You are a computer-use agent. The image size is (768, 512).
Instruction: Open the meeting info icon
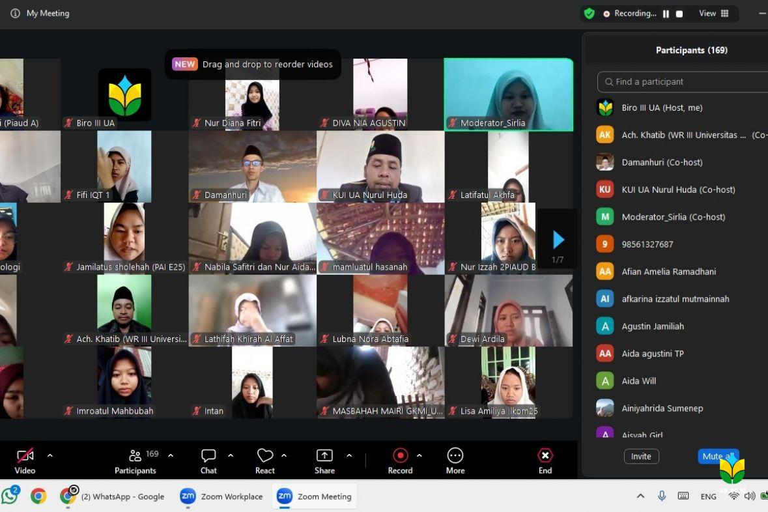pyautogui.click(x=15, y=13)
